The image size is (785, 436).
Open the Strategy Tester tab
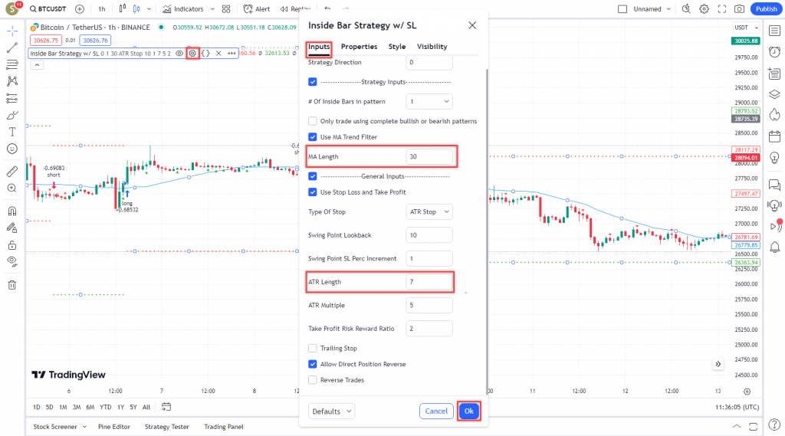pos(166,427)
